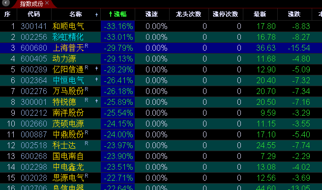Image resolution: width=322 pixels, height=190 pixels.
Task: Click the 代码 column header
Action: click(x=34, y=14)
